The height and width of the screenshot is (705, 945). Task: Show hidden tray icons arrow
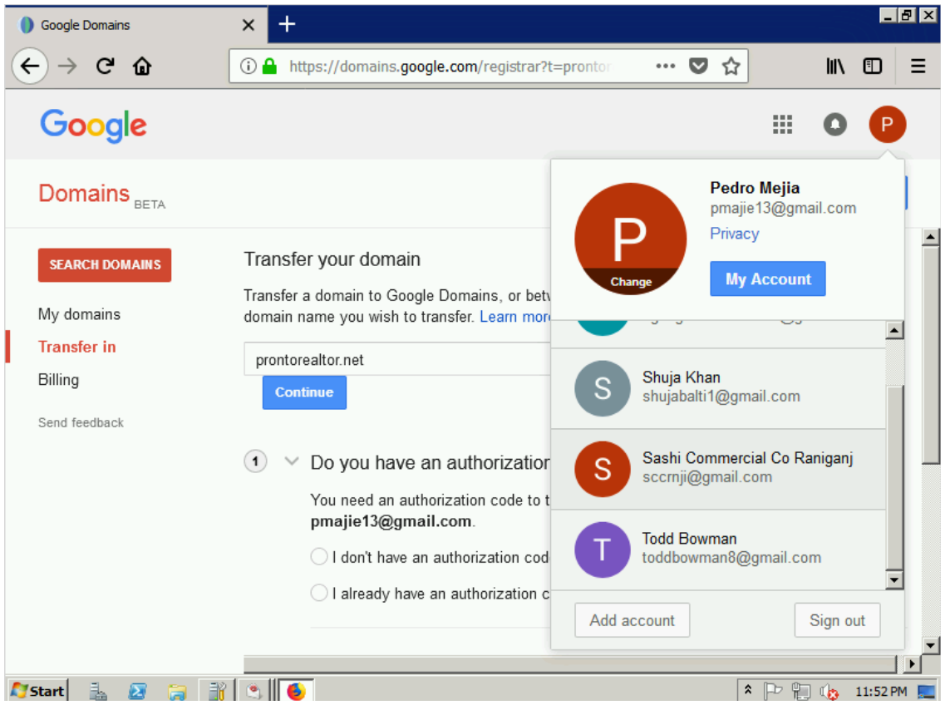click(x=747, y=690)
